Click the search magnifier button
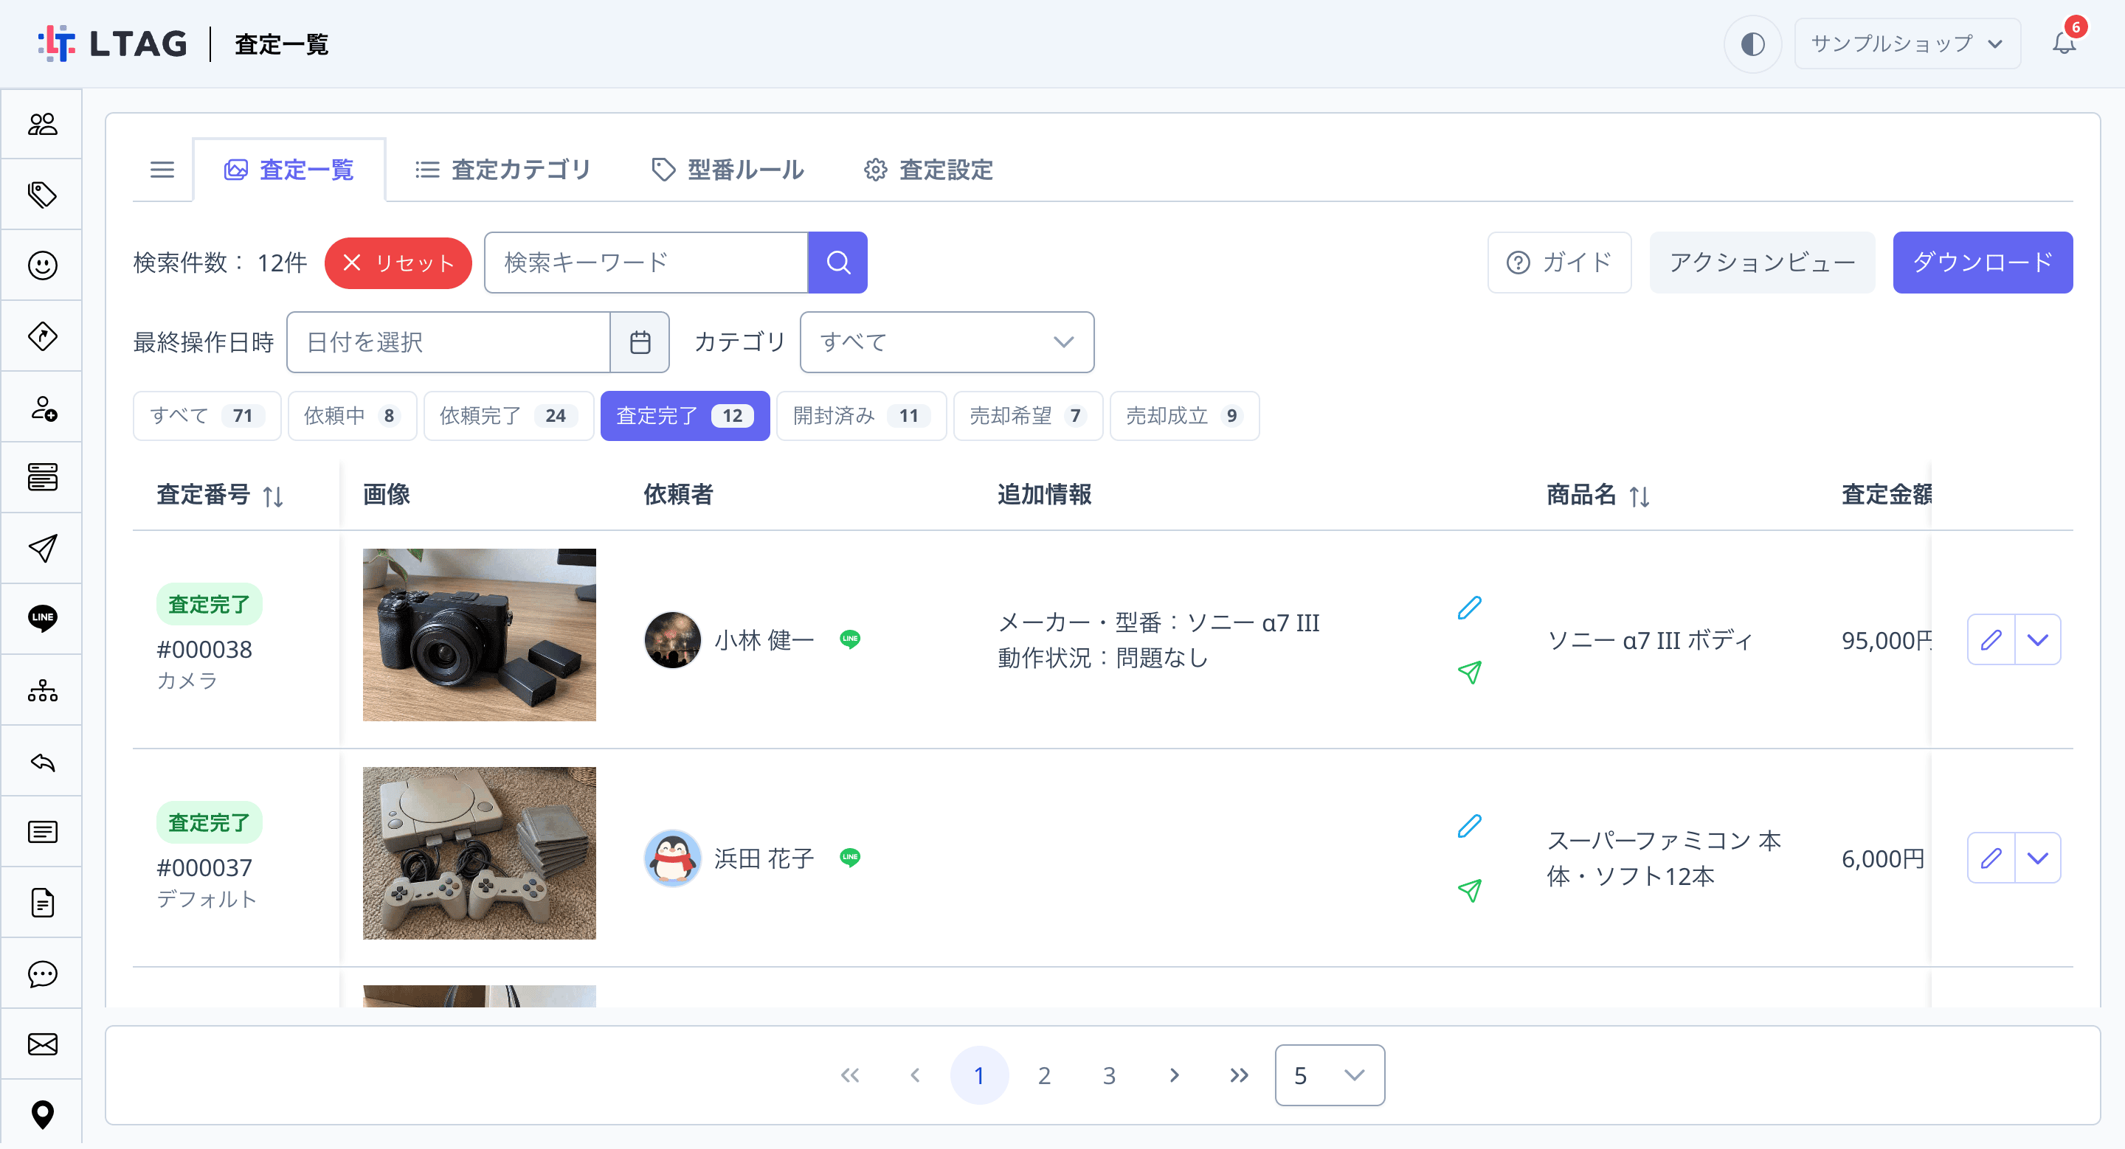The width and height of the screenshot is (2125, 1149). (x=837, y=262)
